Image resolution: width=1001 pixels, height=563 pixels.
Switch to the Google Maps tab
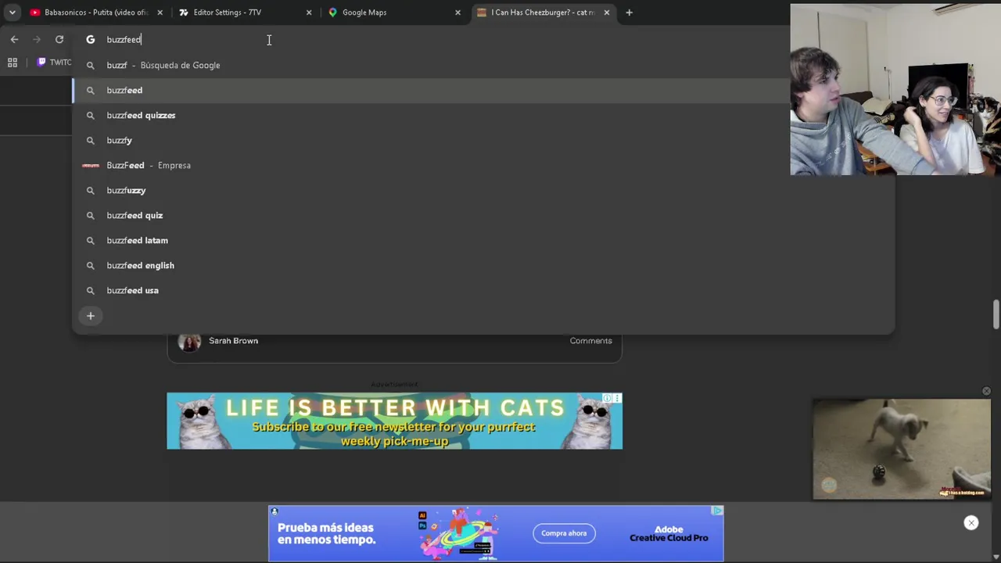pos(393,13)
